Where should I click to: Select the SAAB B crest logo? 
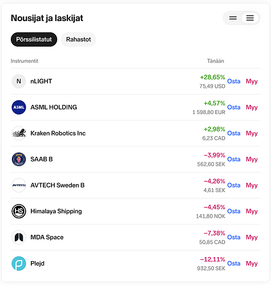click(x=19, y=159)
